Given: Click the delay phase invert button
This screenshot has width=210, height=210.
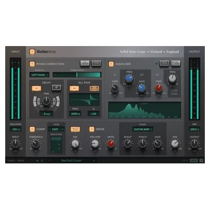Looking at the screenshot, I should [56, 88].
